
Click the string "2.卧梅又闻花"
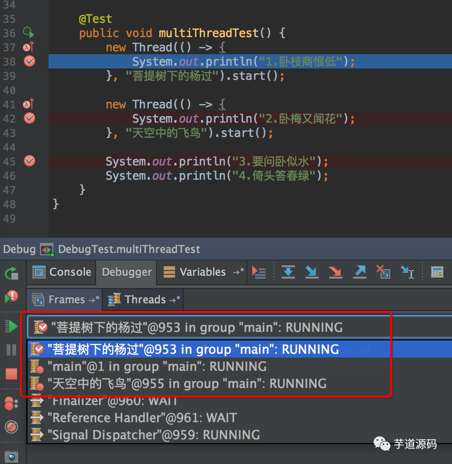pos(300,119)
